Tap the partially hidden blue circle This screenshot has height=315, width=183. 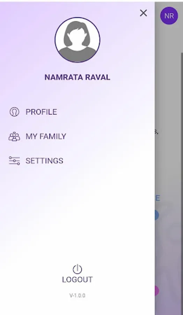(157, 215)
